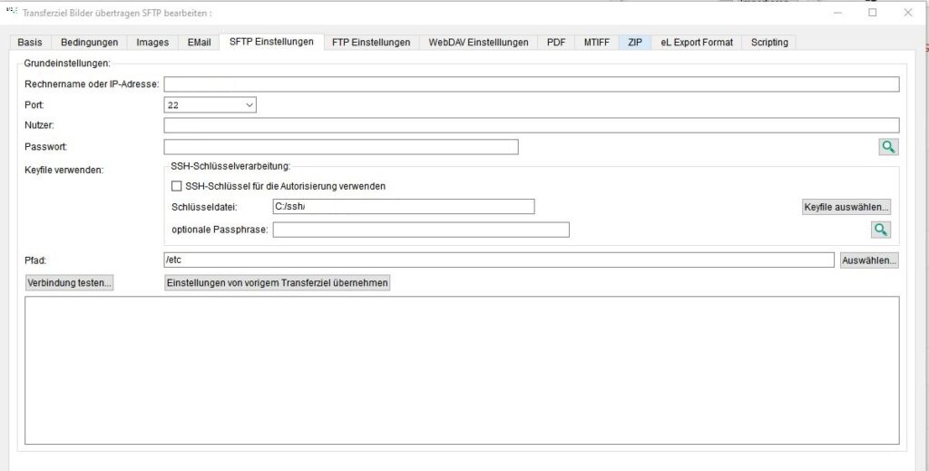
Task: Open the FTP Einstellungen tab
Action: [x=371, y=42]
